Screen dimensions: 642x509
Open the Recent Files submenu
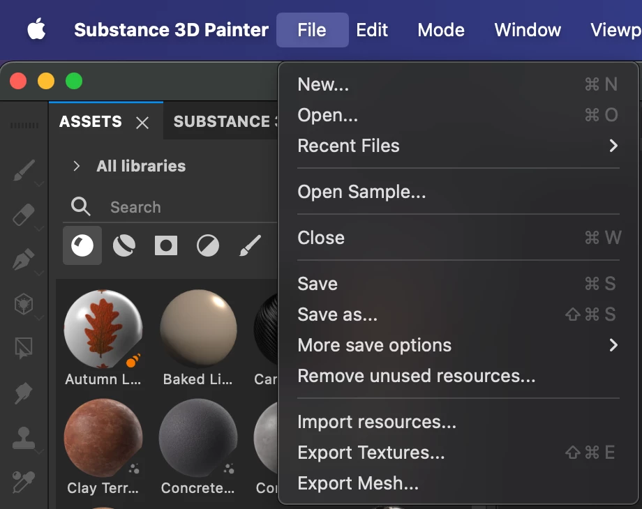tap(458, 146)
